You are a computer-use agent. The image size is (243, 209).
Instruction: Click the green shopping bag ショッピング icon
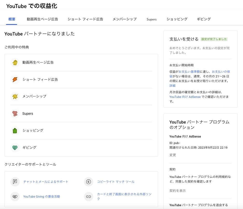click(x=15, y=131)
